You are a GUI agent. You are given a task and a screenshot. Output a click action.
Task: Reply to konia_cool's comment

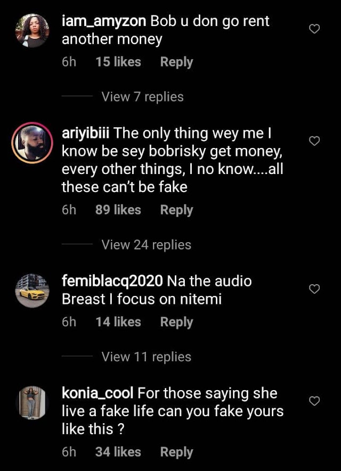176,452
